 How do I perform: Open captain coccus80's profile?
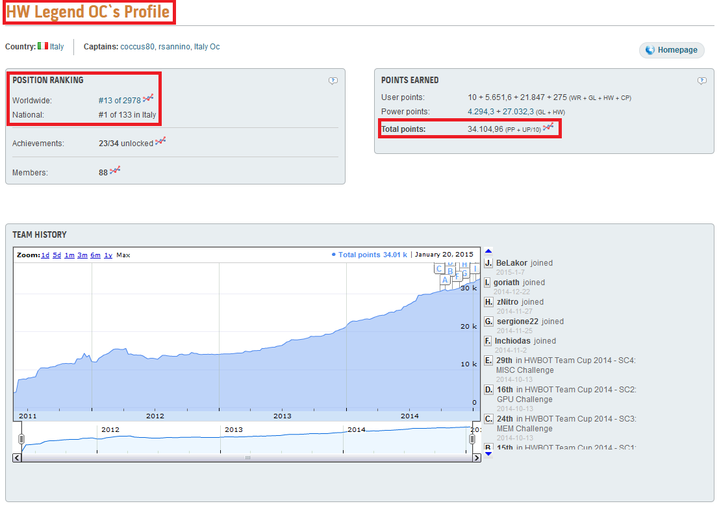(x=137, y=47)
